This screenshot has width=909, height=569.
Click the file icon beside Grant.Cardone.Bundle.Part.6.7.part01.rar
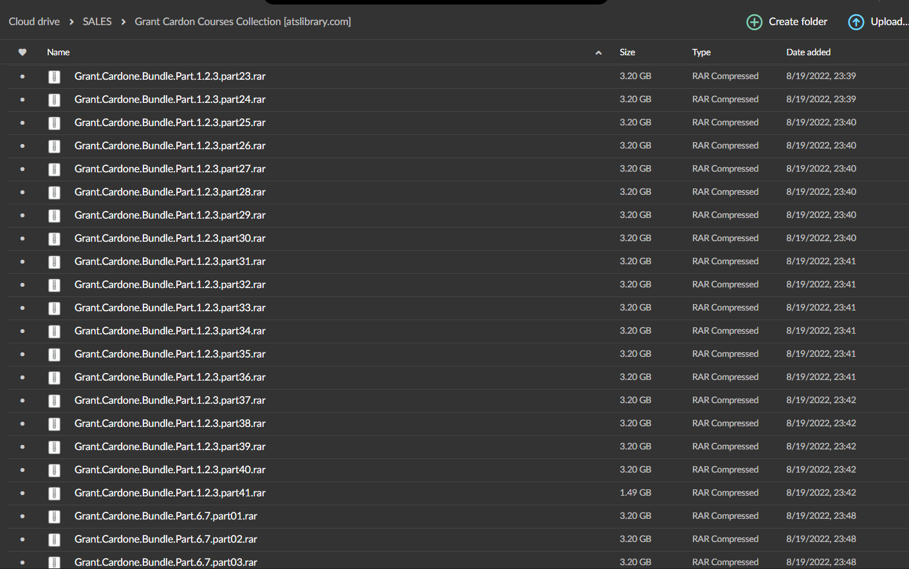point(54,516)
